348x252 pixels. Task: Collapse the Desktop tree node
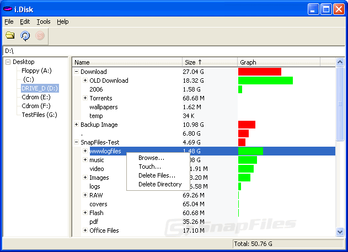click(x=8, y=62)
